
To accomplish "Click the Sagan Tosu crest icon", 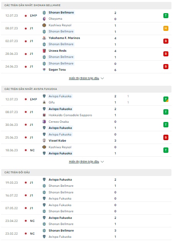I will coord(44,69).
